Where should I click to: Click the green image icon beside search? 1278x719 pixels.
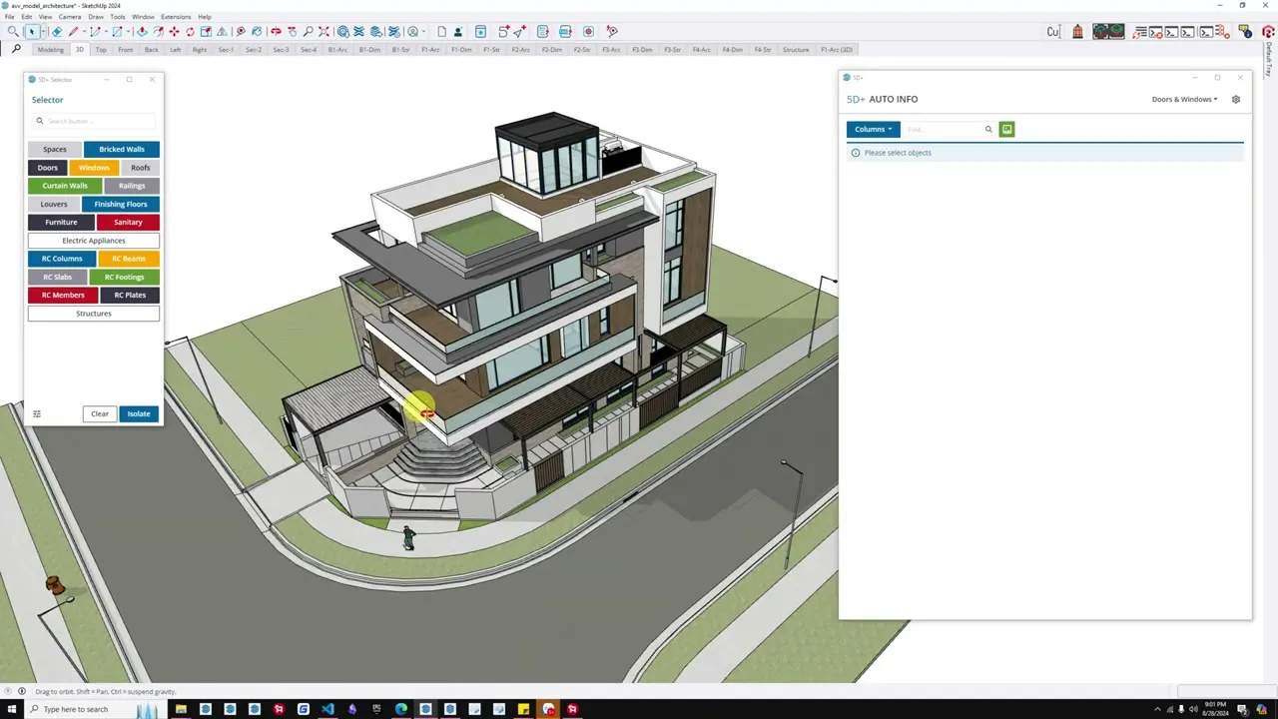point(1006,129)
